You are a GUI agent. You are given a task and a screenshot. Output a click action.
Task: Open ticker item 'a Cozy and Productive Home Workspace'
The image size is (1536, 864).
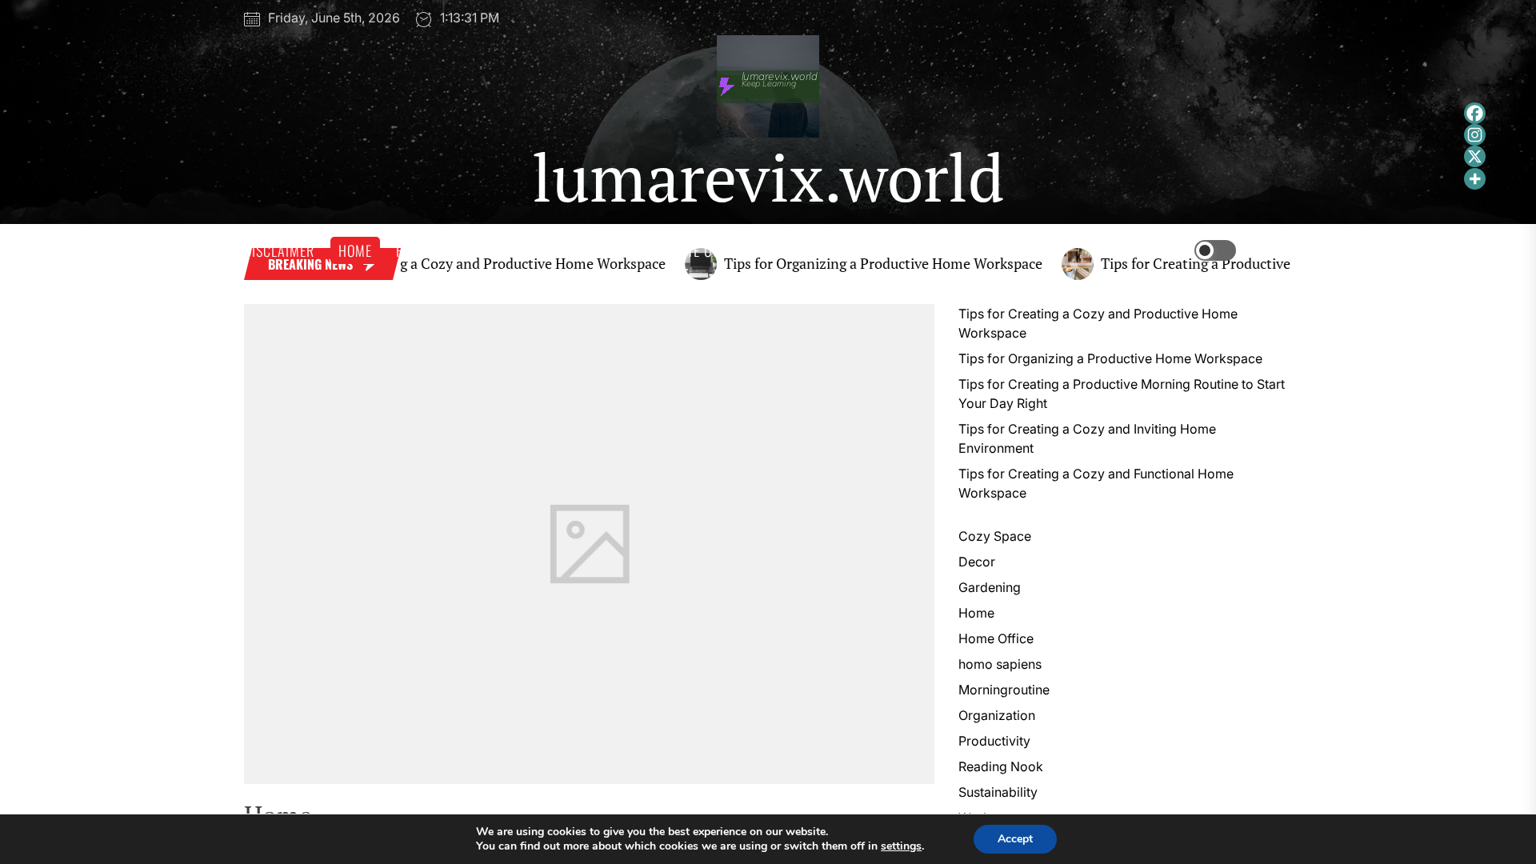531,263
